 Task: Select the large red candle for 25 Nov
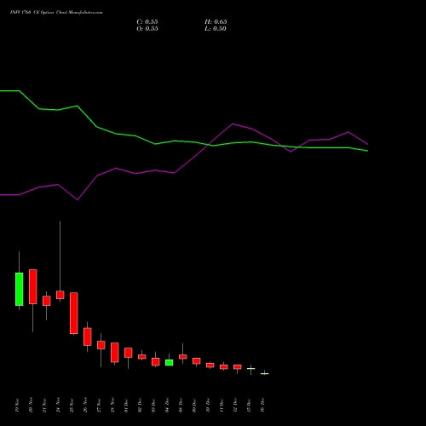pos(74,313)
